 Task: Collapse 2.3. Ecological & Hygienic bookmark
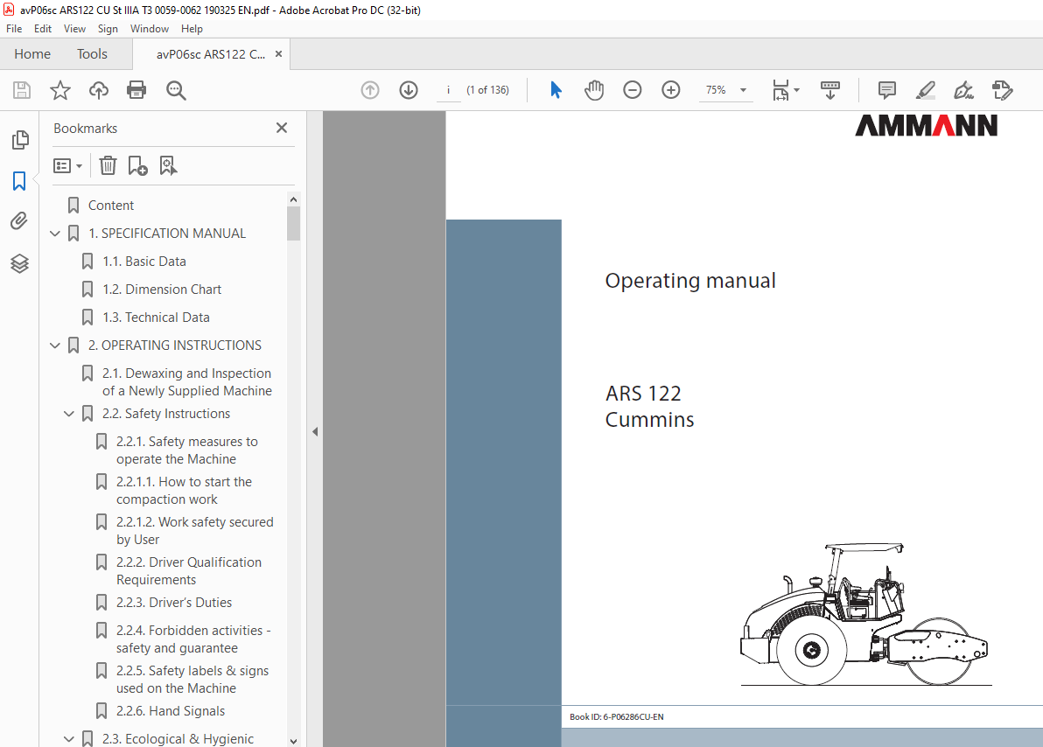[x=68, y=739]
